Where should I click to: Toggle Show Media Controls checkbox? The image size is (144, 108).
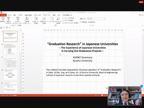(x=63, y=23)
